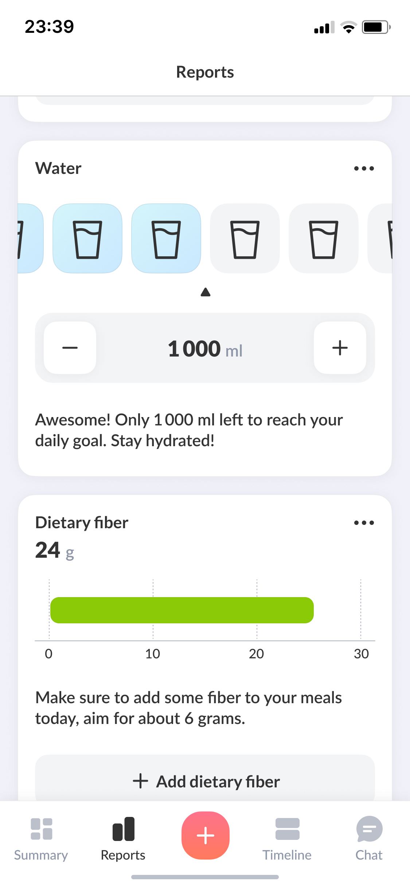Switch to the Summary tab
The width and height of the screenshot is (410, 888).
41,838
